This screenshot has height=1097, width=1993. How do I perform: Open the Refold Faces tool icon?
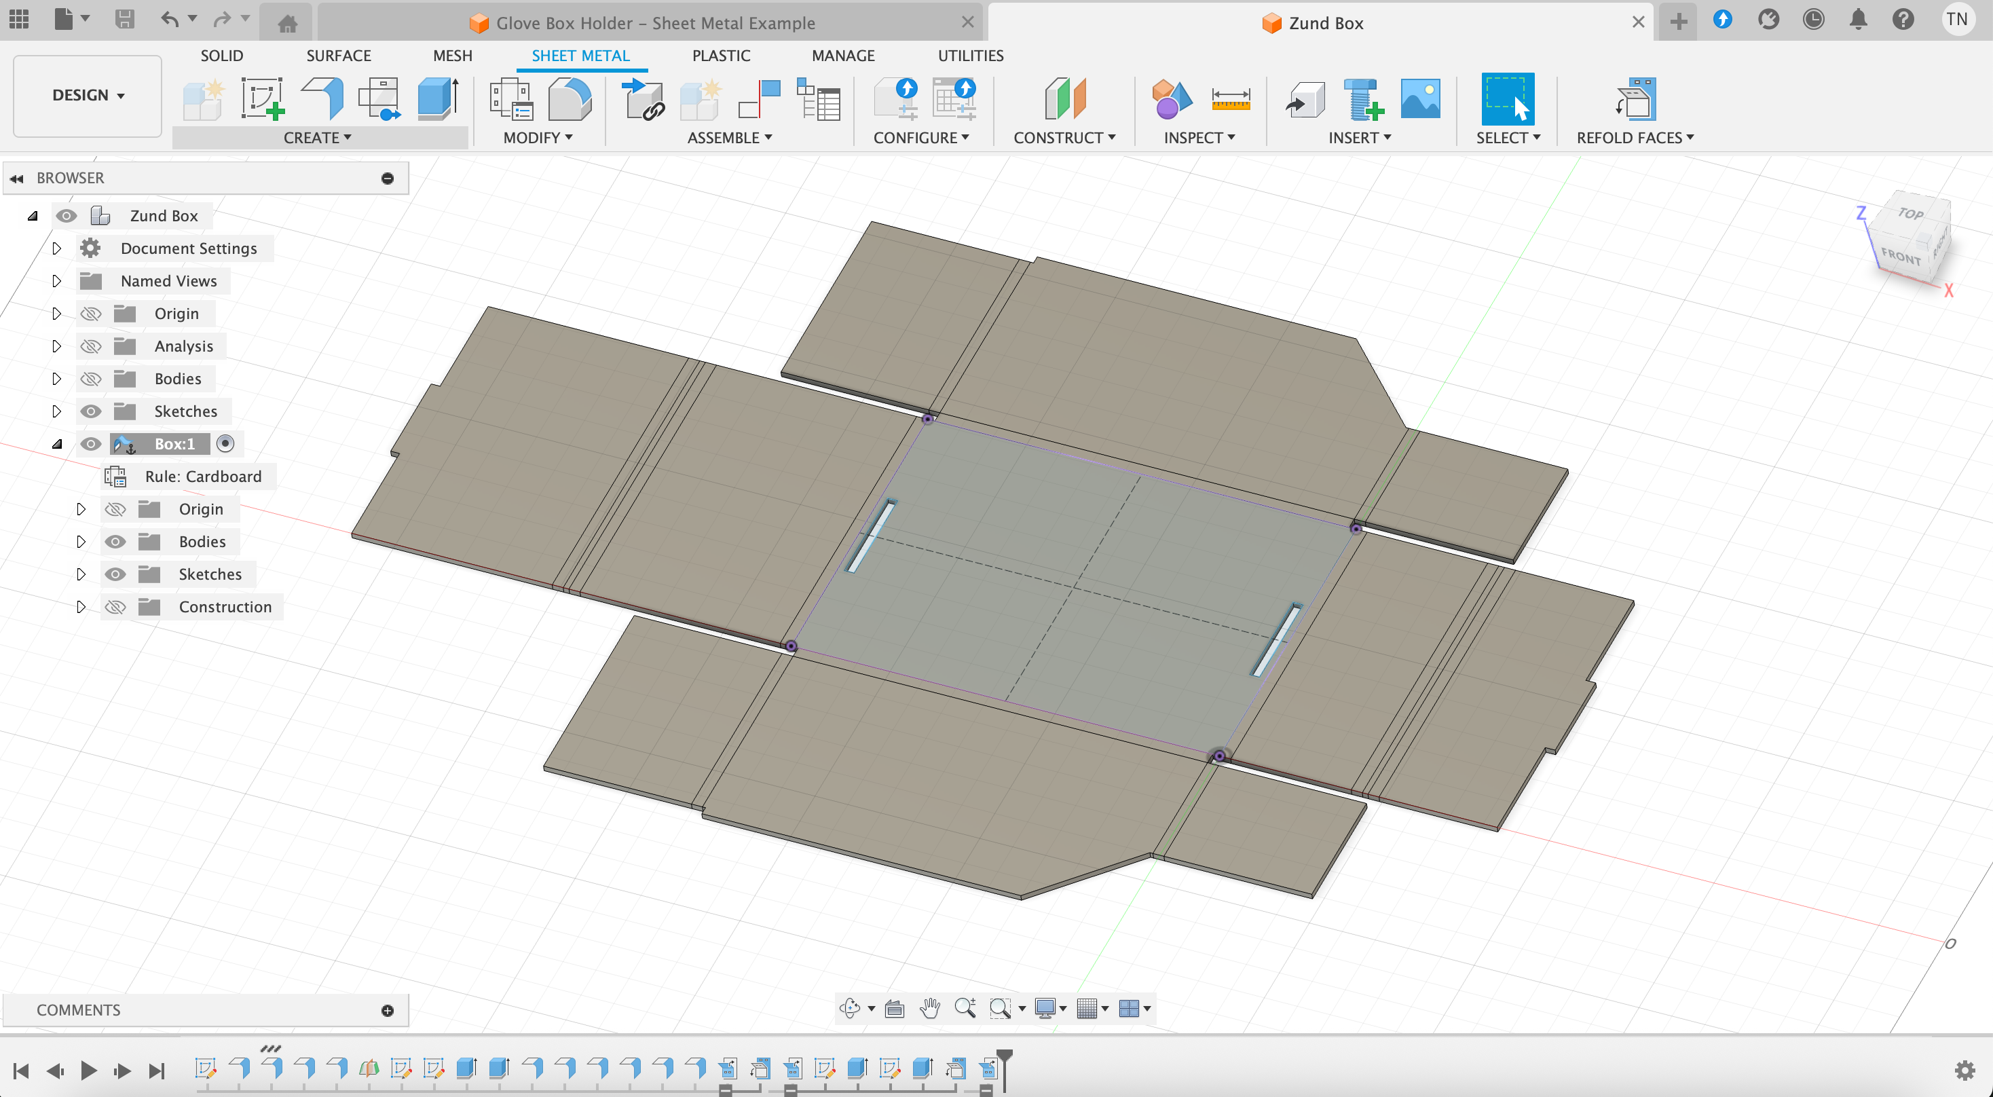click(1635, 99)
